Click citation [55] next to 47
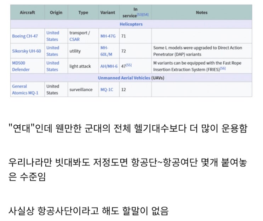The width and height of the screenshot is (263, 221). [129, 65]
